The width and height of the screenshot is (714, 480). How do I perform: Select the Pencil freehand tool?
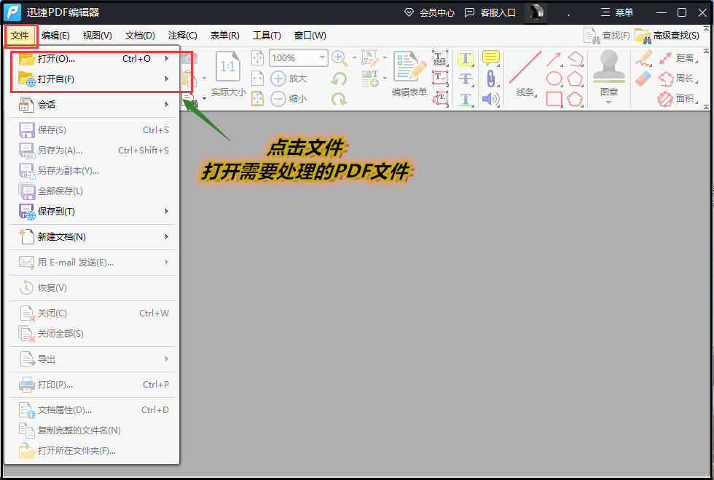click(x=644, y=58)
